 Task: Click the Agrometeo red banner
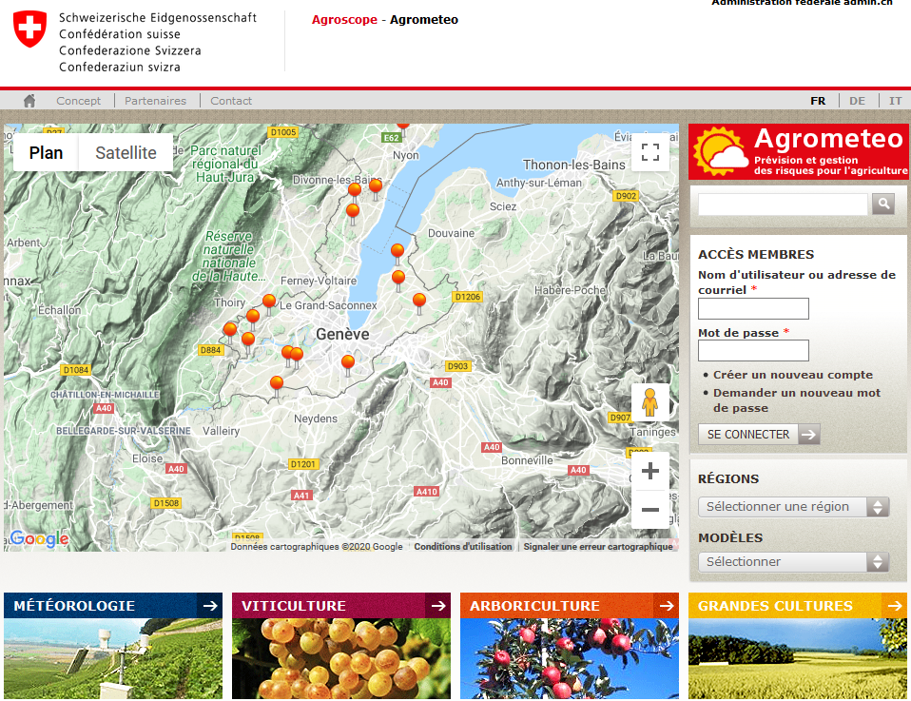[799, 152]
